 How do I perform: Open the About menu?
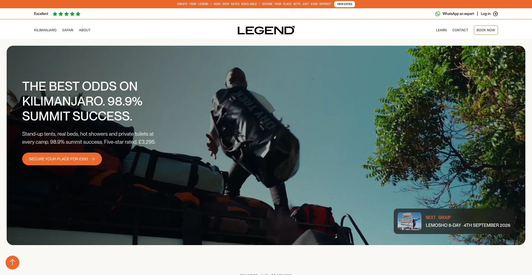click(85, 30)
